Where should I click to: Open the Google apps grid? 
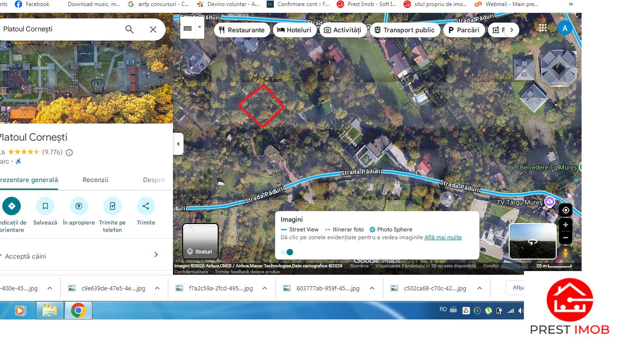(x=543, y=28)
